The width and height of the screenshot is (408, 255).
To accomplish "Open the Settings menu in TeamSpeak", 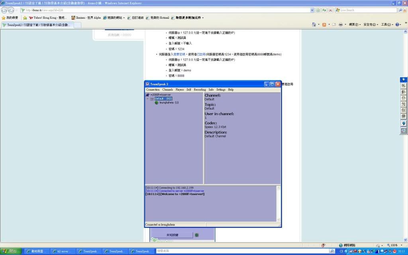I will click(221, 90).
